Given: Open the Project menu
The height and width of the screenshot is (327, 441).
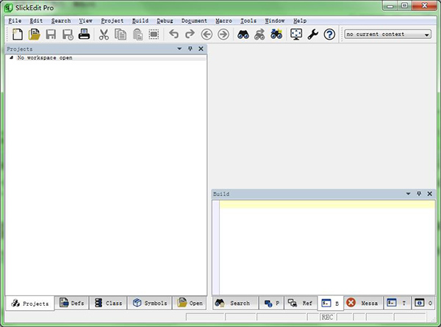Looking at the screenshot, I should coord(112,21).
